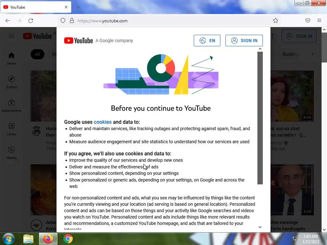Close the YouTube browser tab
Viewport: 327px width, 245px height.
coord(66,7)
